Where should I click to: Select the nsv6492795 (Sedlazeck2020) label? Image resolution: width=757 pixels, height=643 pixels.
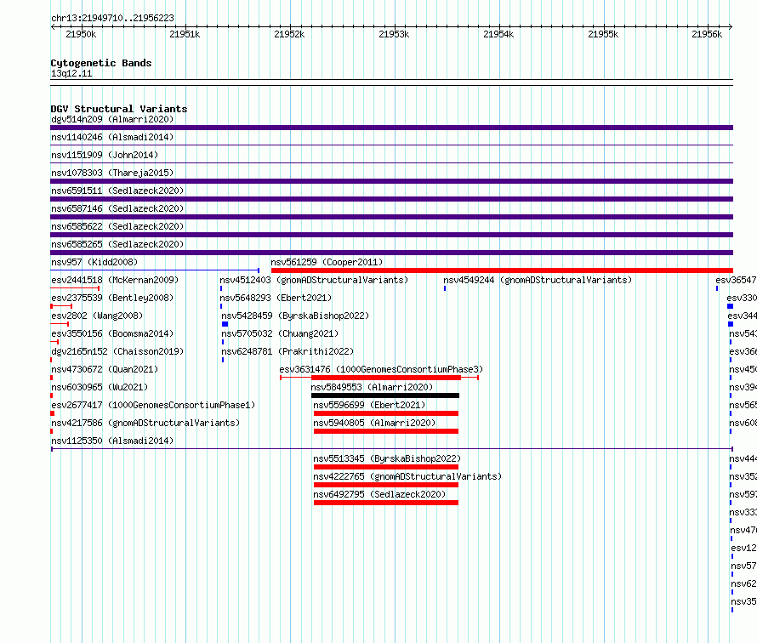point(379,494)
